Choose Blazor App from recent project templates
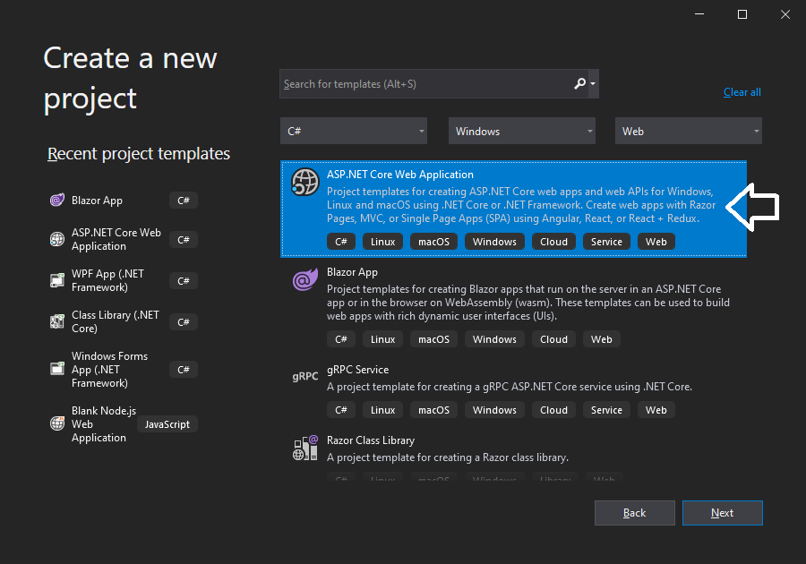 click(x=124, y=201)
